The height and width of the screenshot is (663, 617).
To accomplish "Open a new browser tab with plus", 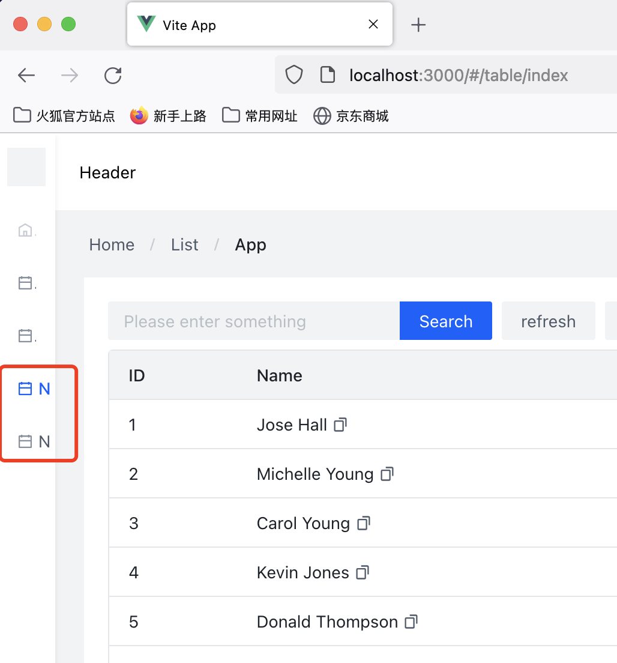I will [418, 25].
